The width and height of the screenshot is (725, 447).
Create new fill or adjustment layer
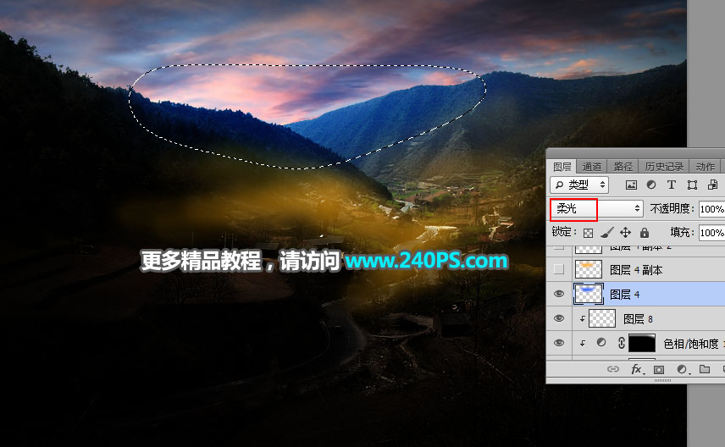coord(682,369)
